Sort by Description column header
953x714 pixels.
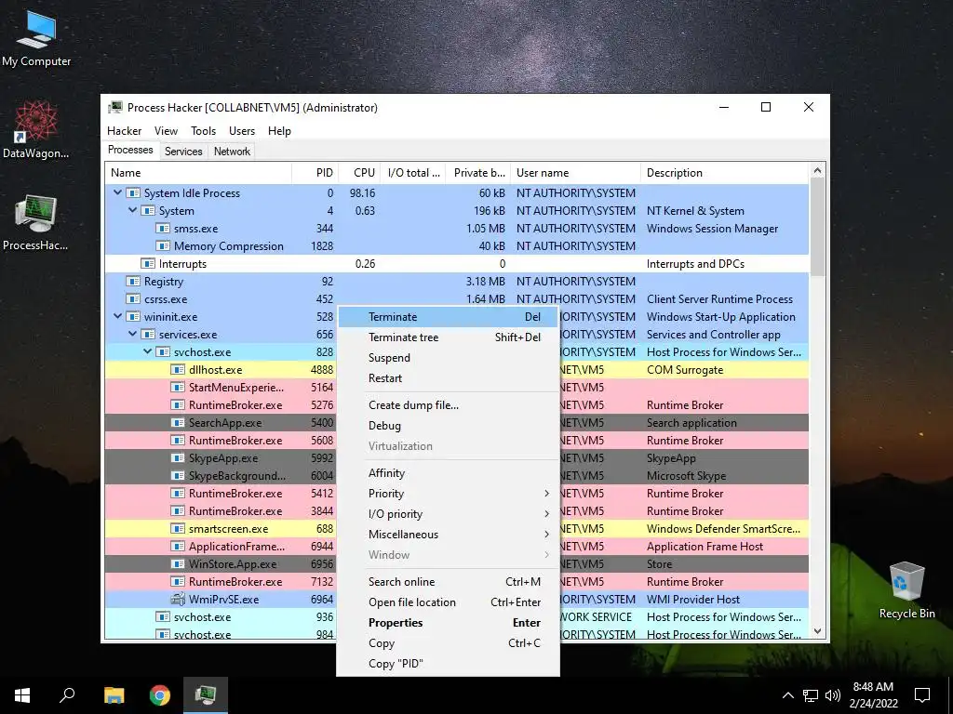[724, 172]
